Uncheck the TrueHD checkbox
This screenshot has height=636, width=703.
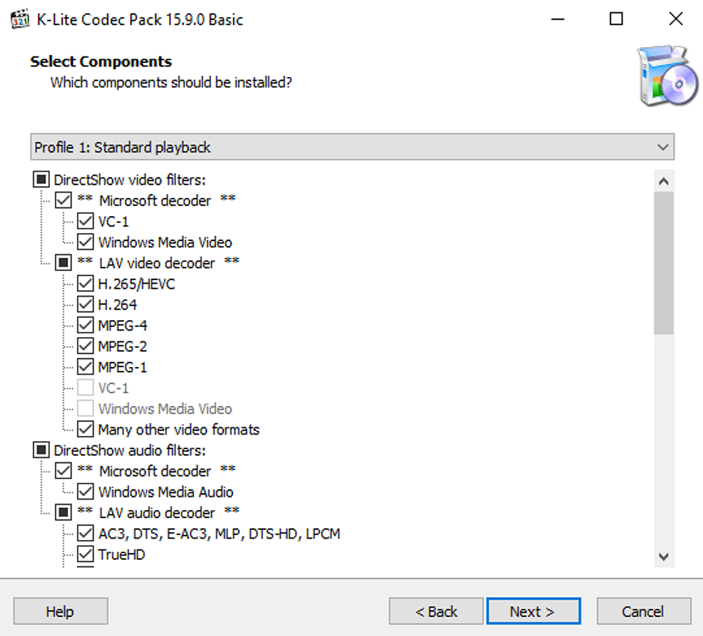(85, 554)
